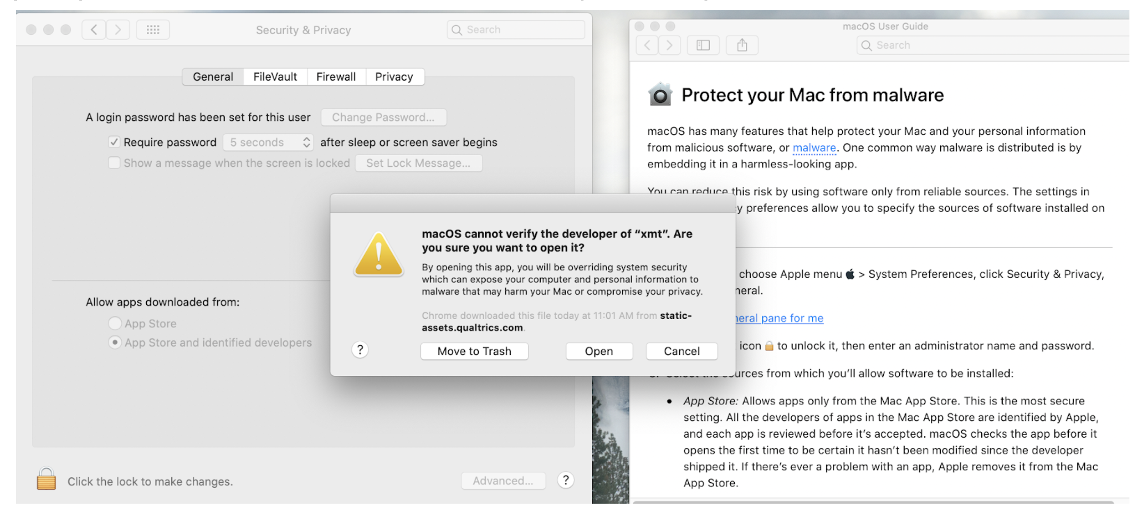Click search magnifier in Security & Privacy
This screenshot has width=1133, height=509.
coord(457,30)
